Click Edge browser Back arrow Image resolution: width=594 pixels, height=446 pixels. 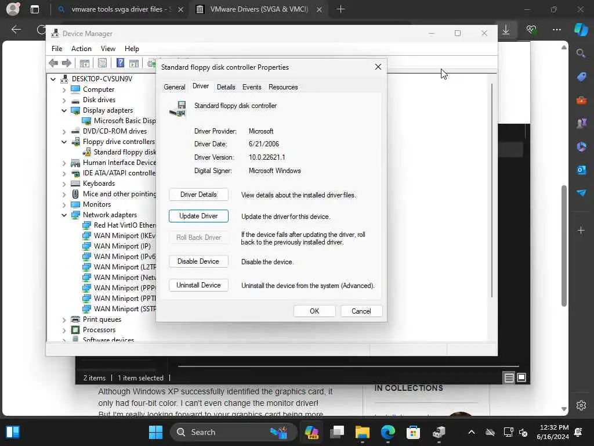click(x=16, y=30)
